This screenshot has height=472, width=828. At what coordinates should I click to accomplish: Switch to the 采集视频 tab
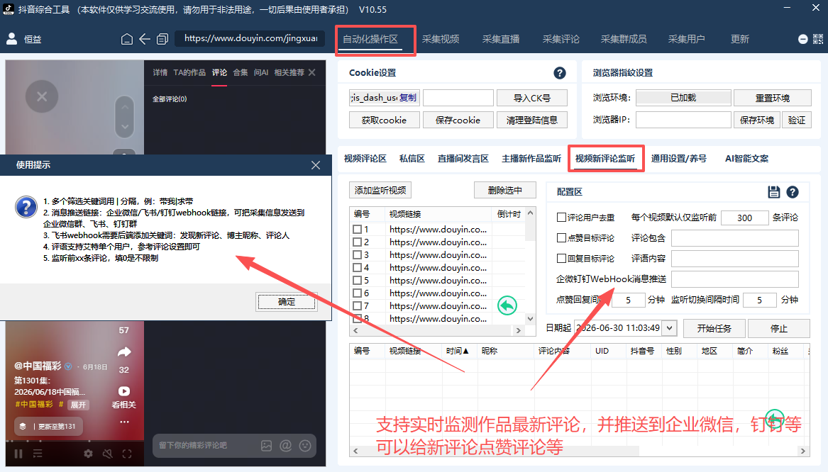441,39
